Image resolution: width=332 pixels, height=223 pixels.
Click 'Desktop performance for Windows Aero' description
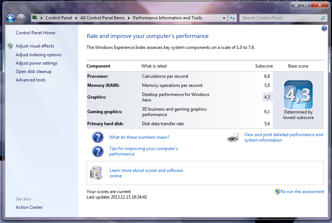click(176, 97)
